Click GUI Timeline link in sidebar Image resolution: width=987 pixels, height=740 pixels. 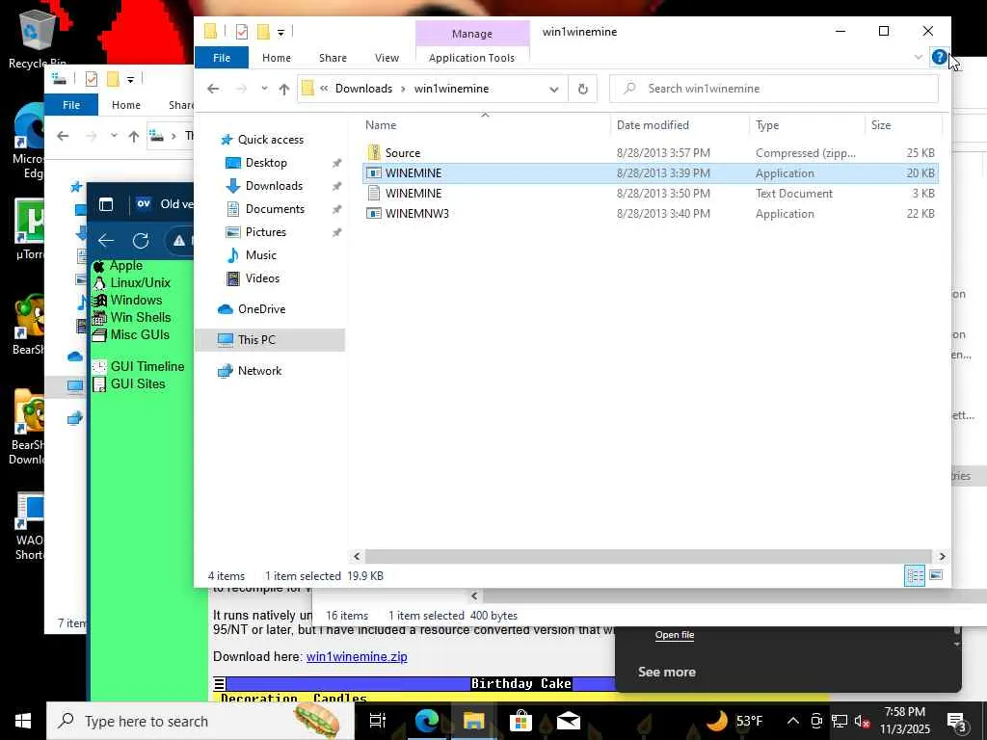coord(147,366)
